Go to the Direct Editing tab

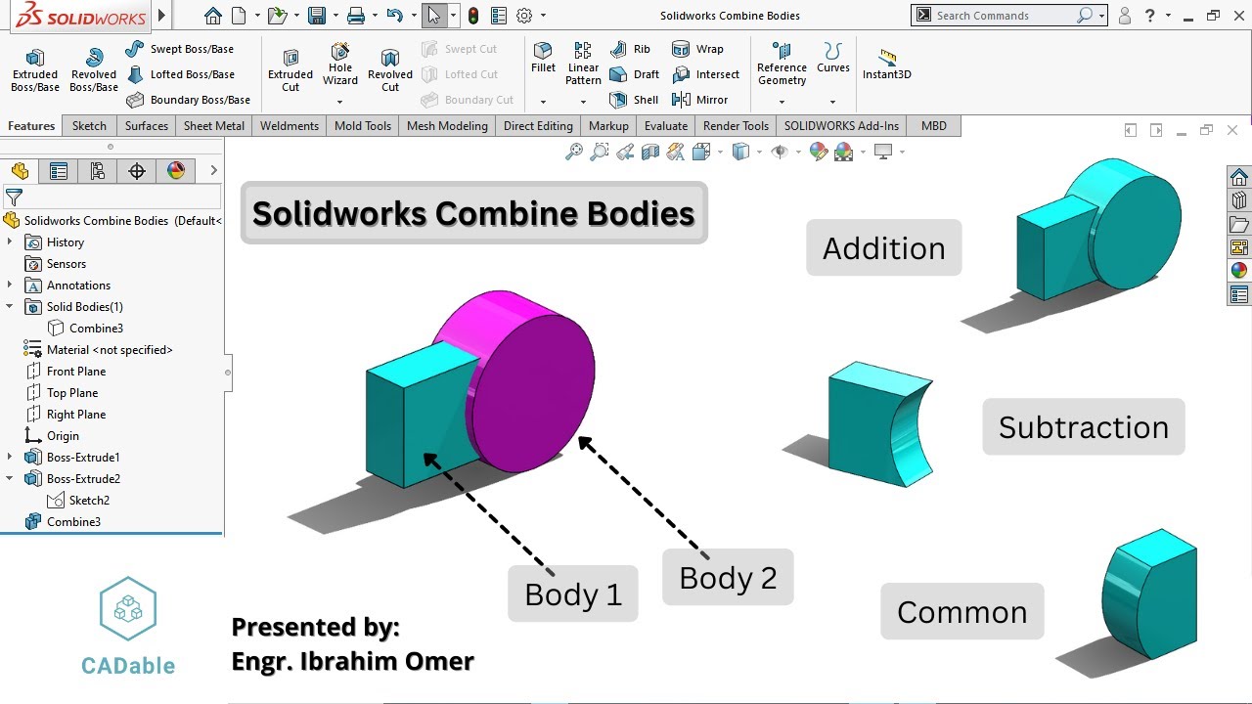538,125
